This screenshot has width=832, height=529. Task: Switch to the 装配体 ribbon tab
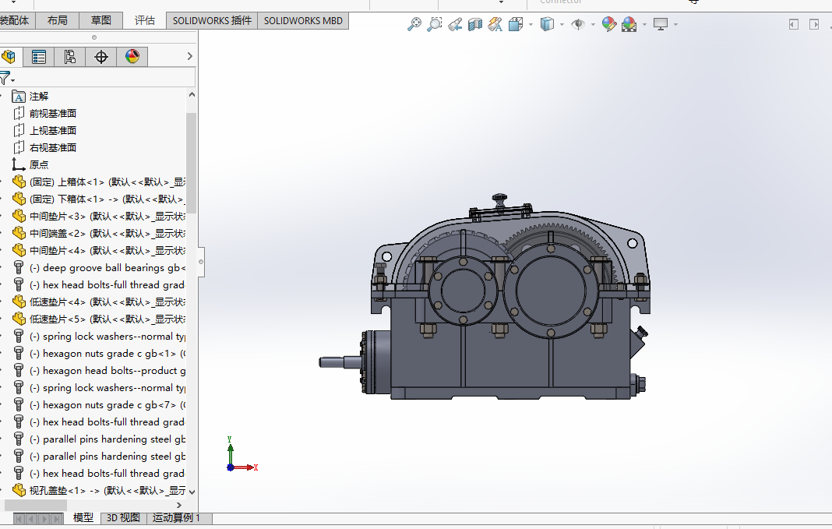(16, 21)
